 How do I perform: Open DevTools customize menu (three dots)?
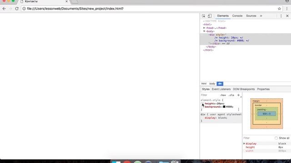281,16
